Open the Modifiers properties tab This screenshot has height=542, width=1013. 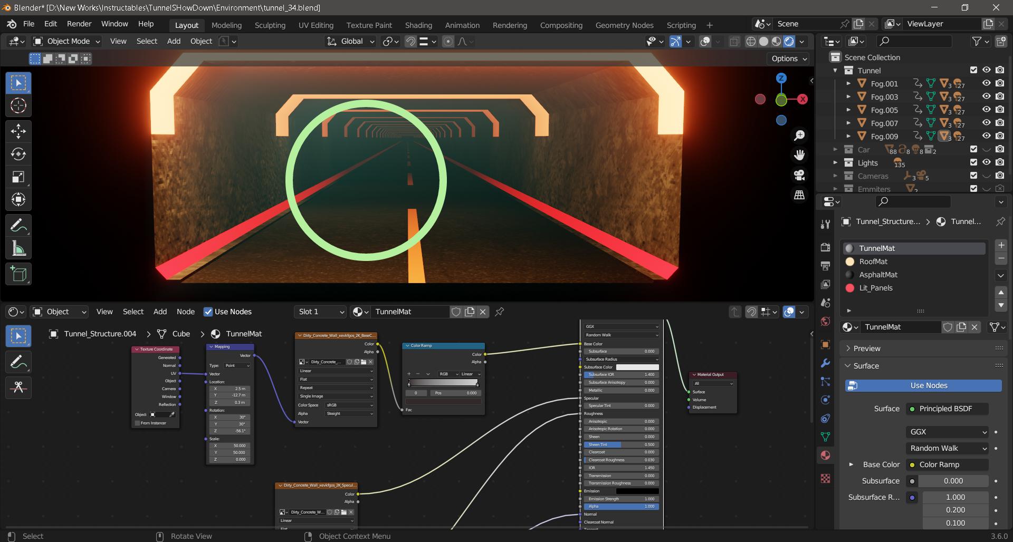(826, 363)
